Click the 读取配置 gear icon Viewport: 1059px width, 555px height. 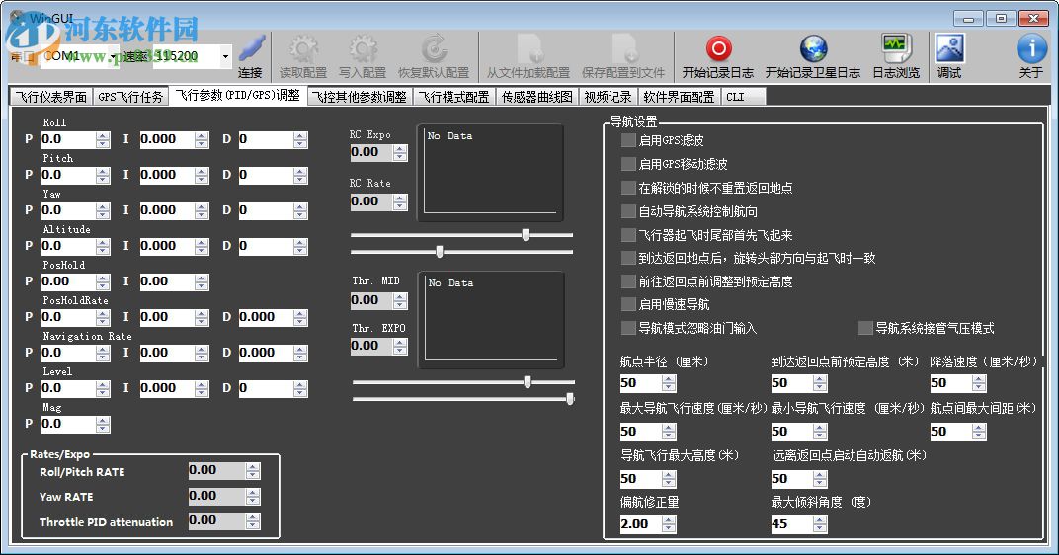303,49
